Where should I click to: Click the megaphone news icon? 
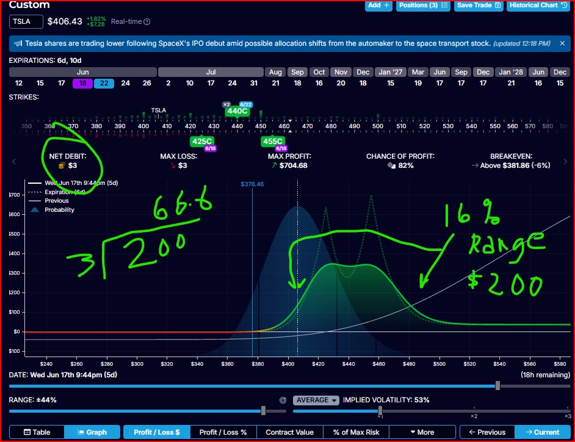click(x=18, y=43)
